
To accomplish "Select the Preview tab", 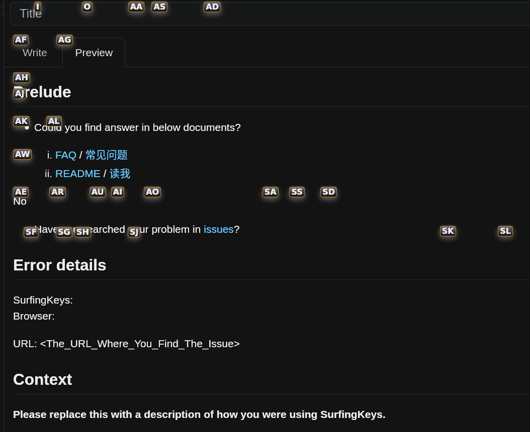I will (x=94, y=52).
